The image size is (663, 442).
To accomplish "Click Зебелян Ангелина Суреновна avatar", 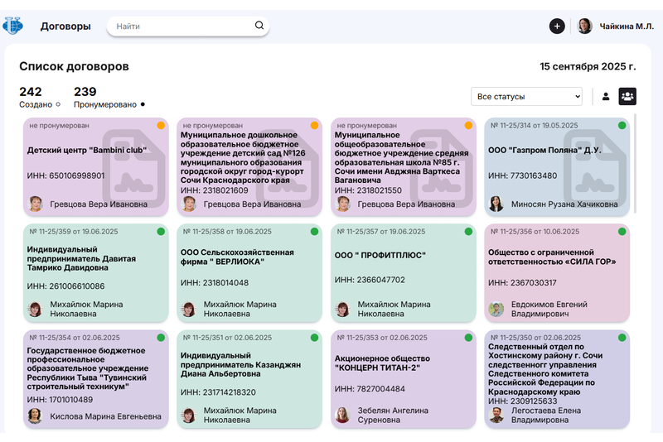I will 342,416.
